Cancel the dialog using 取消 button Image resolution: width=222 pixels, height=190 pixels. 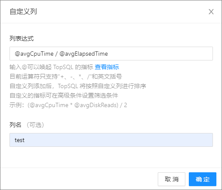[x=172, y=179]
